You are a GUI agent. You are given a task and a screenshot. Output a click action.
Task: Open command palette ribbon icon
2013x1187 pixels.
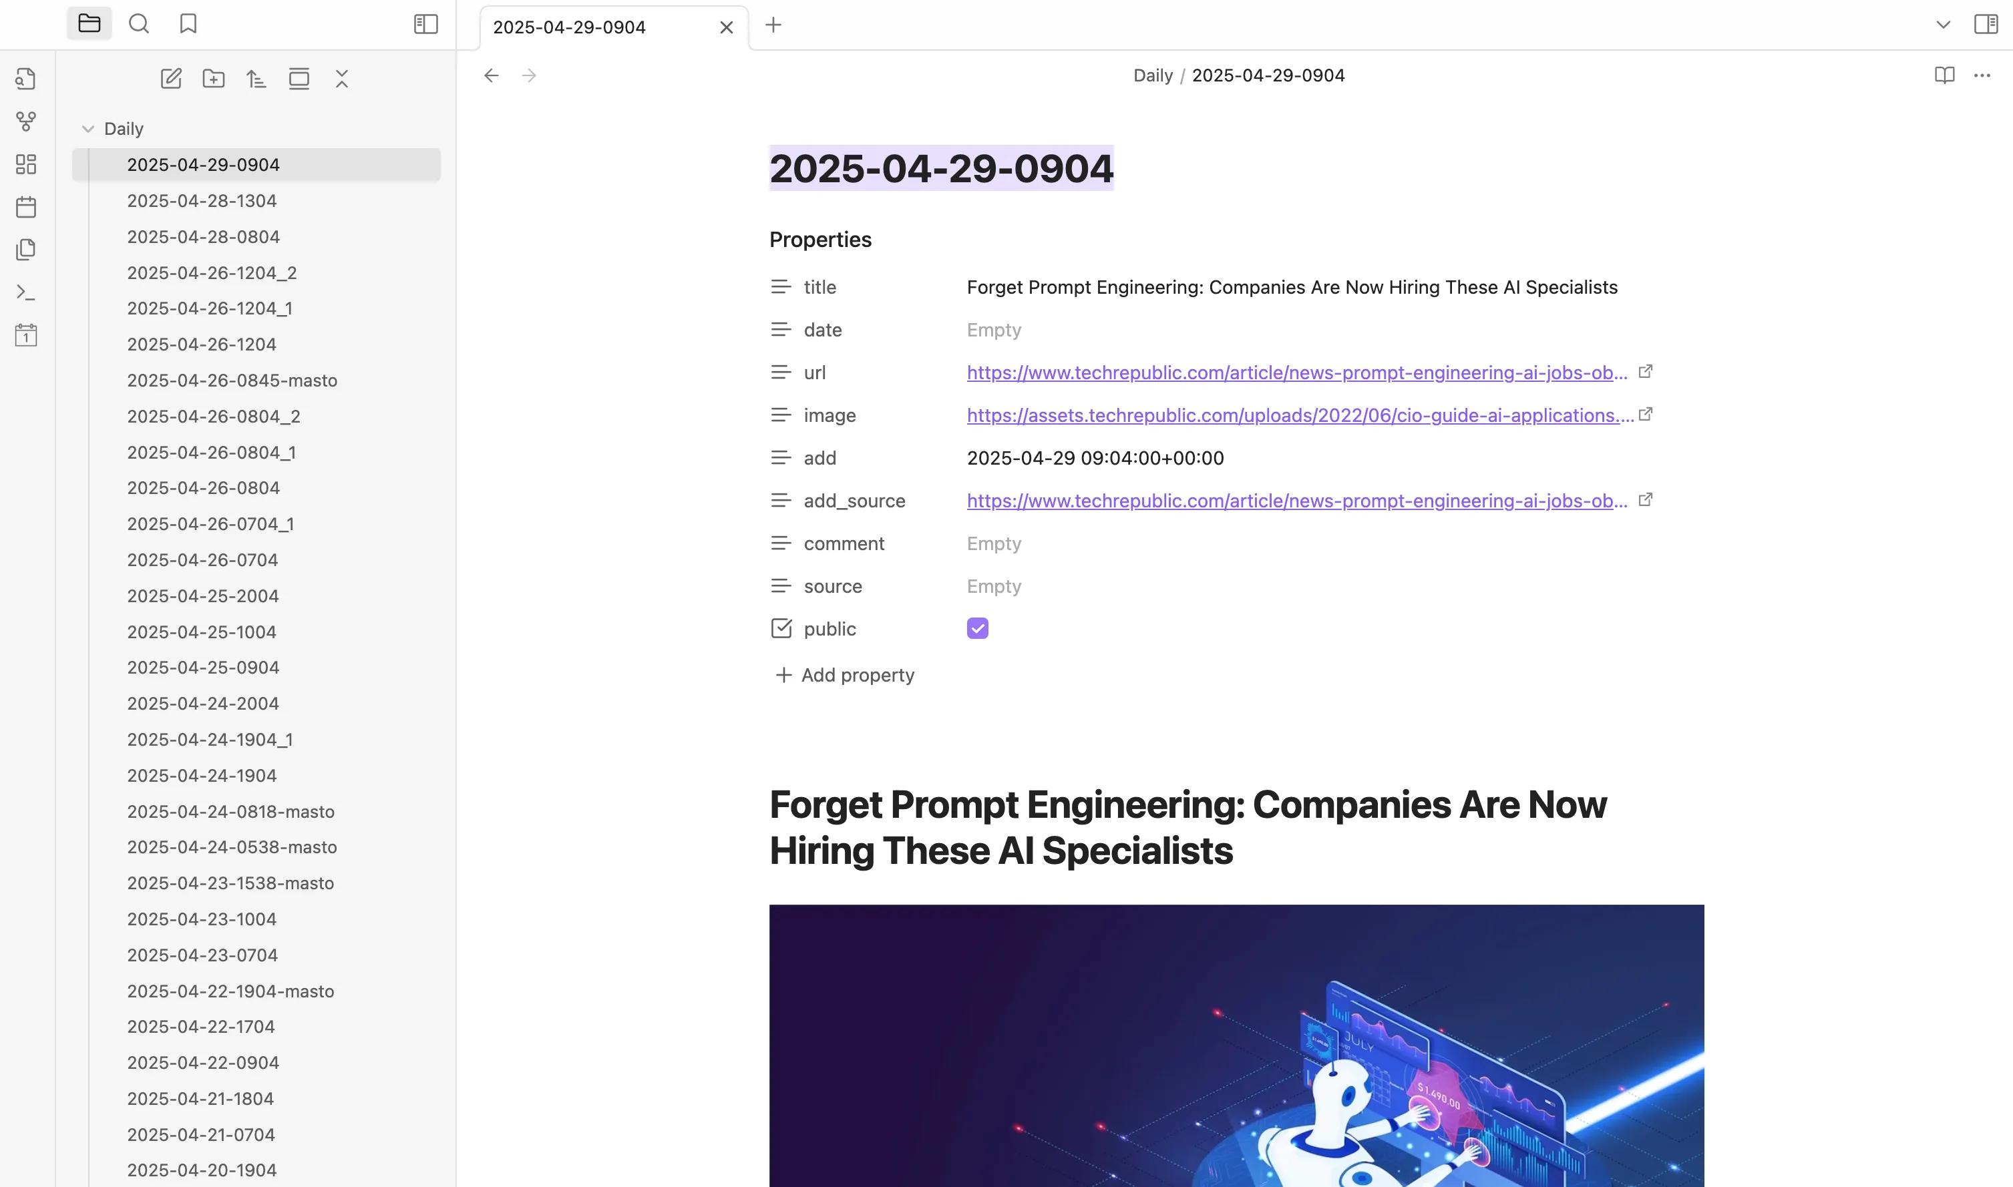tap(25, 293)
